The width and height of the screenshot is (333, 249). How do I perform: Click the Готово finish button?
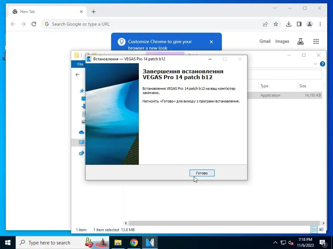(x=202, y=173)
